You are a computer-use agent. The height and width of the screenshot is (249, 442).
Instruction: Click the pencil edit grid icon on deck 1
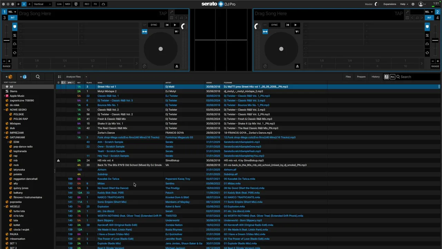(171, 12)
